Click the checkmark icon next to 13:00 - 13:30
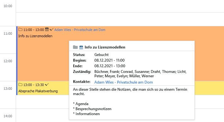Viewport: 224px width, 122px height. coord(47,85)
